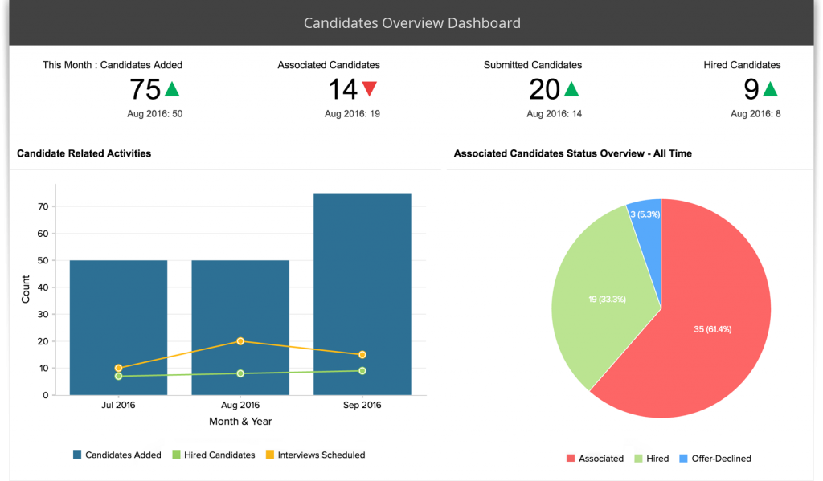Expand the Candidate Related Activities panel
823x481 pixels.
click(x=84, y=153)
